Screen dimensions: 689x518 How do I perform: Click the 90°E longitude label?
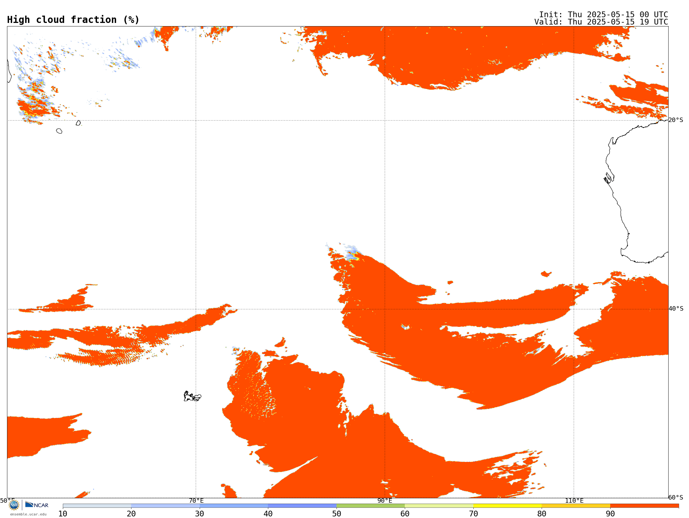(x=385, y=500)
